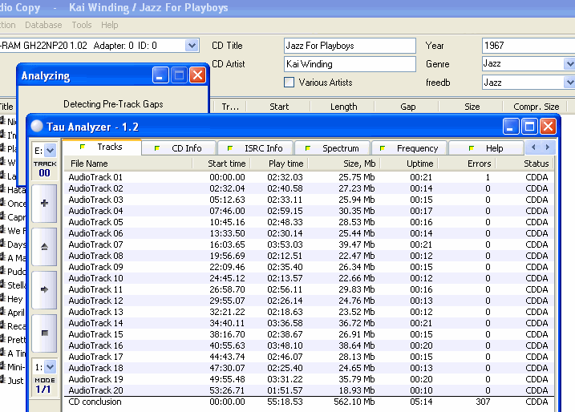
Task: Click the stop square button
Action: [x=44, y=333]
